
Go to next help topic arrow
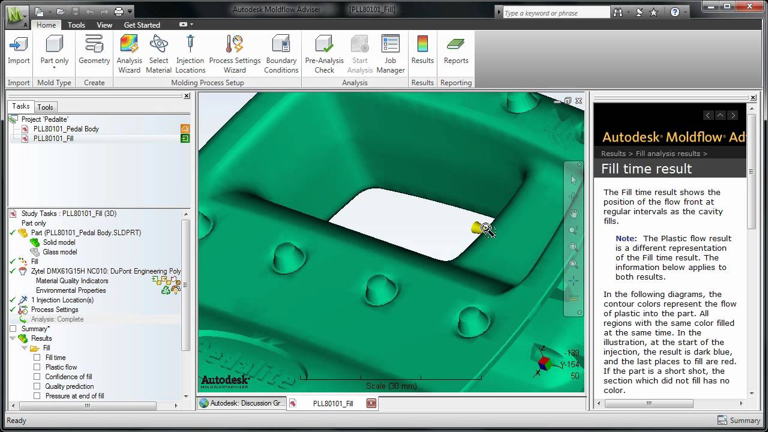tap(733, 115)
